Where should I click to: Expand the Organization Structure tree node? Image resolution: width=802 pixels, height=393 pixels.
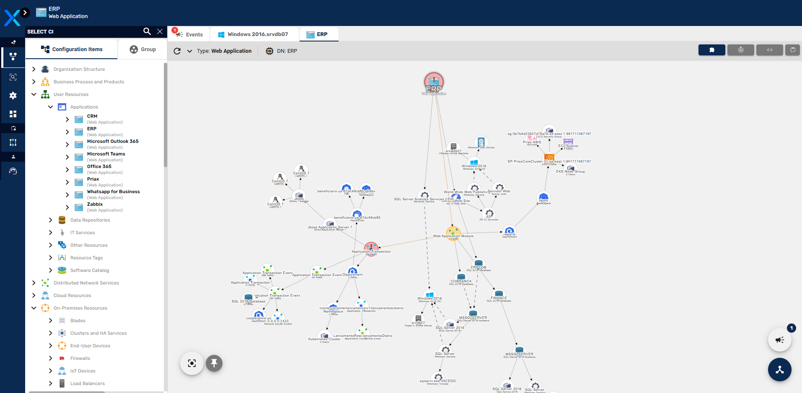coord(34,69)
